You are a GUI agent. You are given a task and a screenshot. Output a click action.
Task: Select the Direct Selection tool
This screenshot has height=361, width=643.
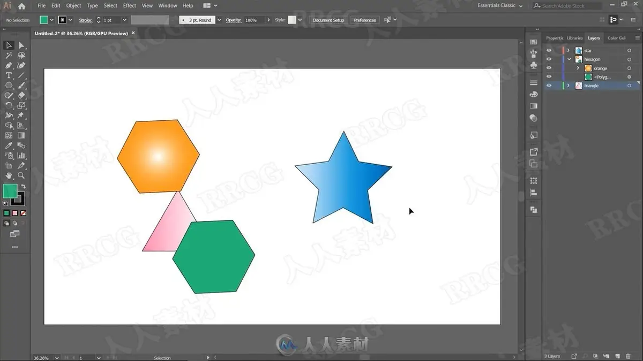point(21,45)
